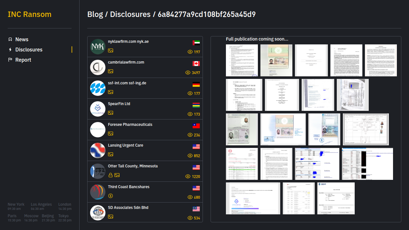The image size is (409, 230).
Task: Open the Report page from sidebar
Action: (x=23, y=60)
